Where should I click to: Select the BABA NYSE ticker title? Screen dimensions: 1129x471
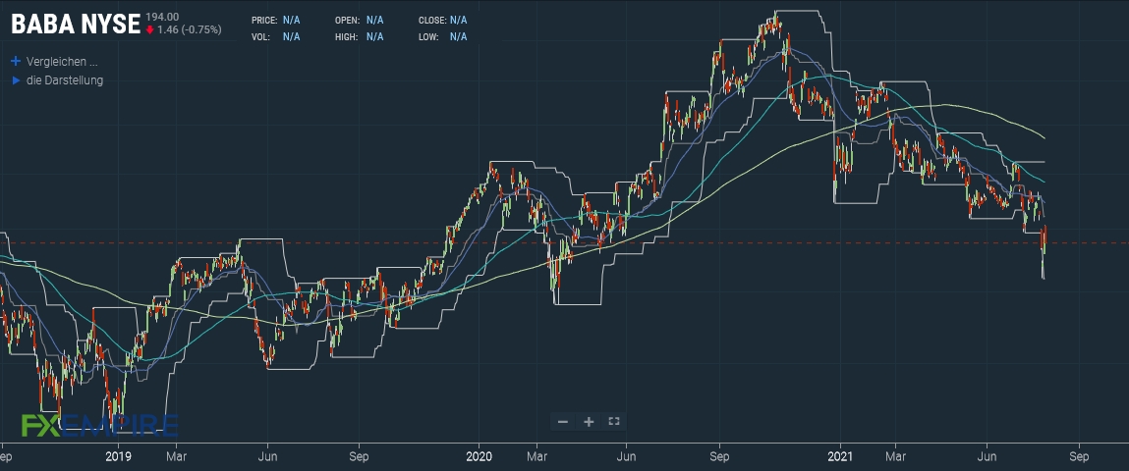pyautogui.click(x=76, y=25)
